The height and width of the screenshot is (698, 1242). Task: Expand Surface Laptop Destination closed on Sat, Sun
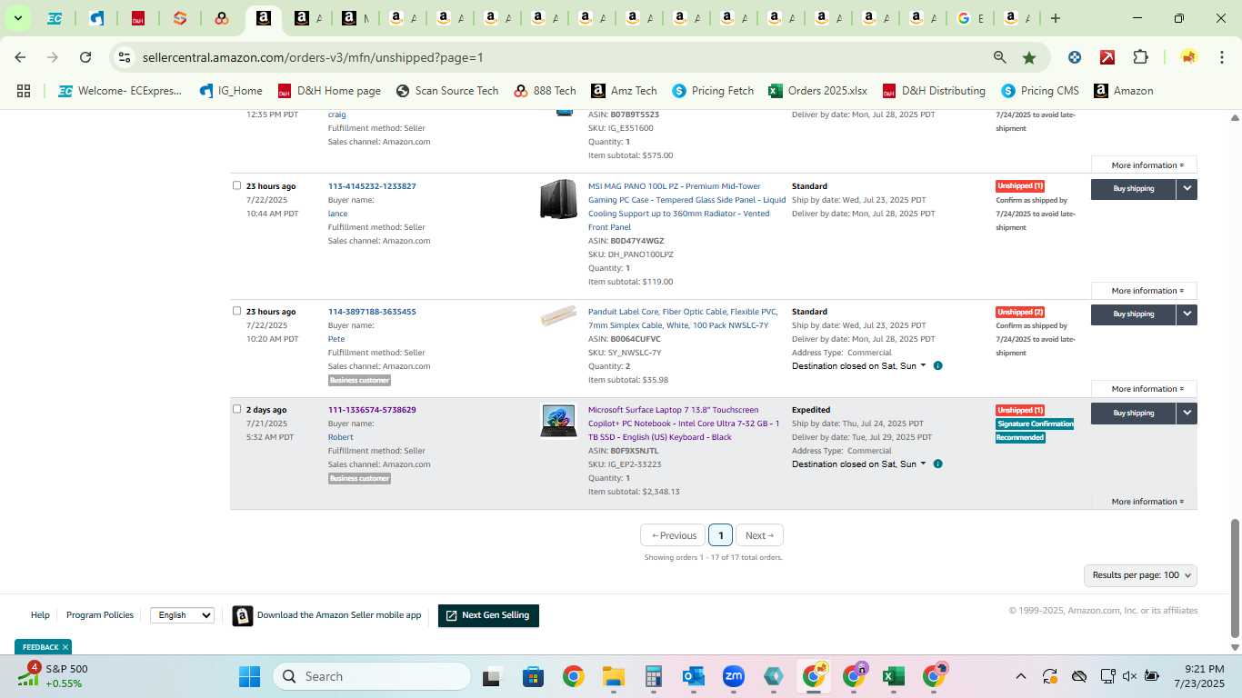coord(858,464)
